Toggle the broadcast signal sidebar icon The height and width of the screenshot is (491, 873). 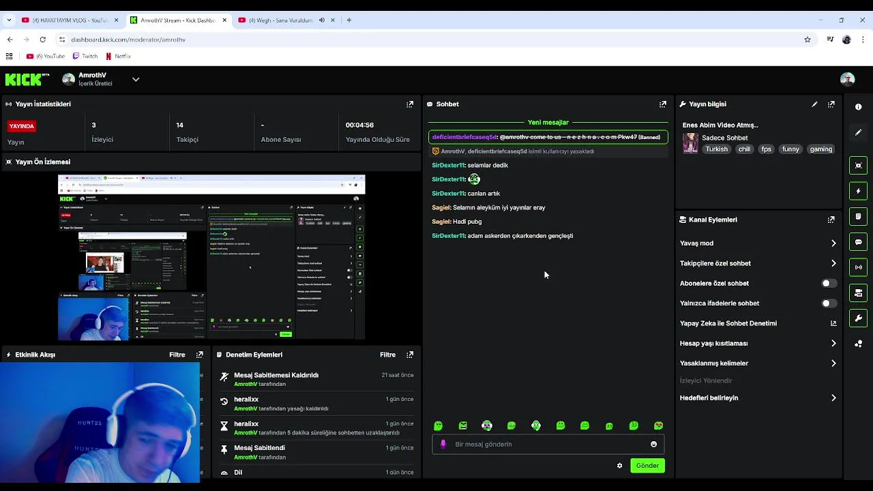858,267
